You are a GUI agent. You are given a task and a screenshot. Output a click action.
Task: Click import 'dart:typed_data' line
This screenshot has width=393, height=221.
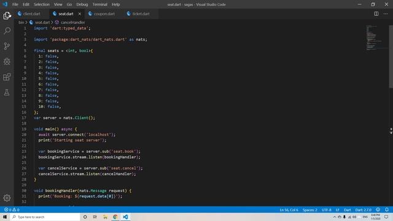[62, 28]
